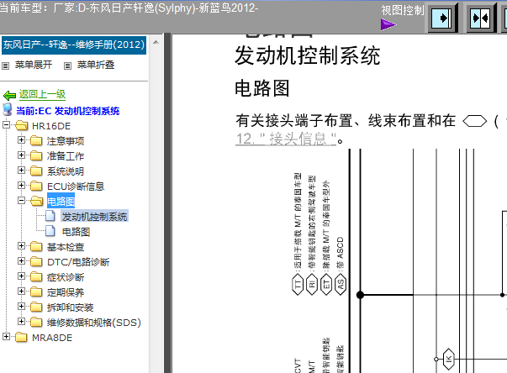The width and height of the screenshot is (507, 373).
Task: Select the 准备工作 tree item
Action: coord(66,156)
